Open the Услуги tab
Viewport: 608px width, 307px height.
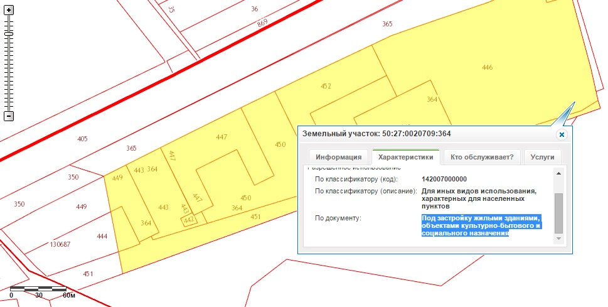(542, 157)
